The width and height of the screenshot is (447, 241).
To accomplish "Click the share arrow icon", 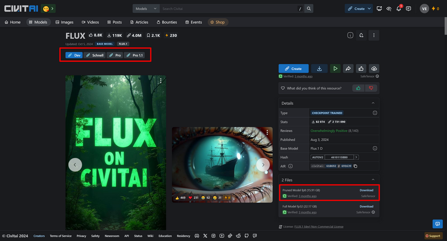I will click(x=348, y=68).
